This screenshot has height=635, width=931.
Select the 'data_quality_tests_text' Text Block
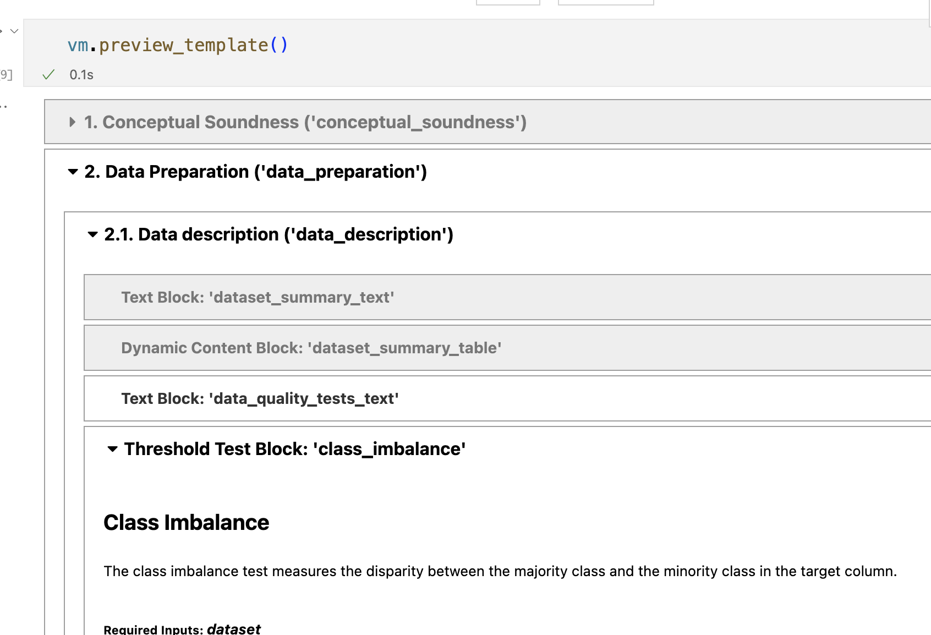pos(260,398)
